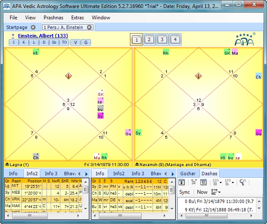267x224 pixels.
Task: Click the 'debil' cell in Ch row
Action: pos(129,194)
